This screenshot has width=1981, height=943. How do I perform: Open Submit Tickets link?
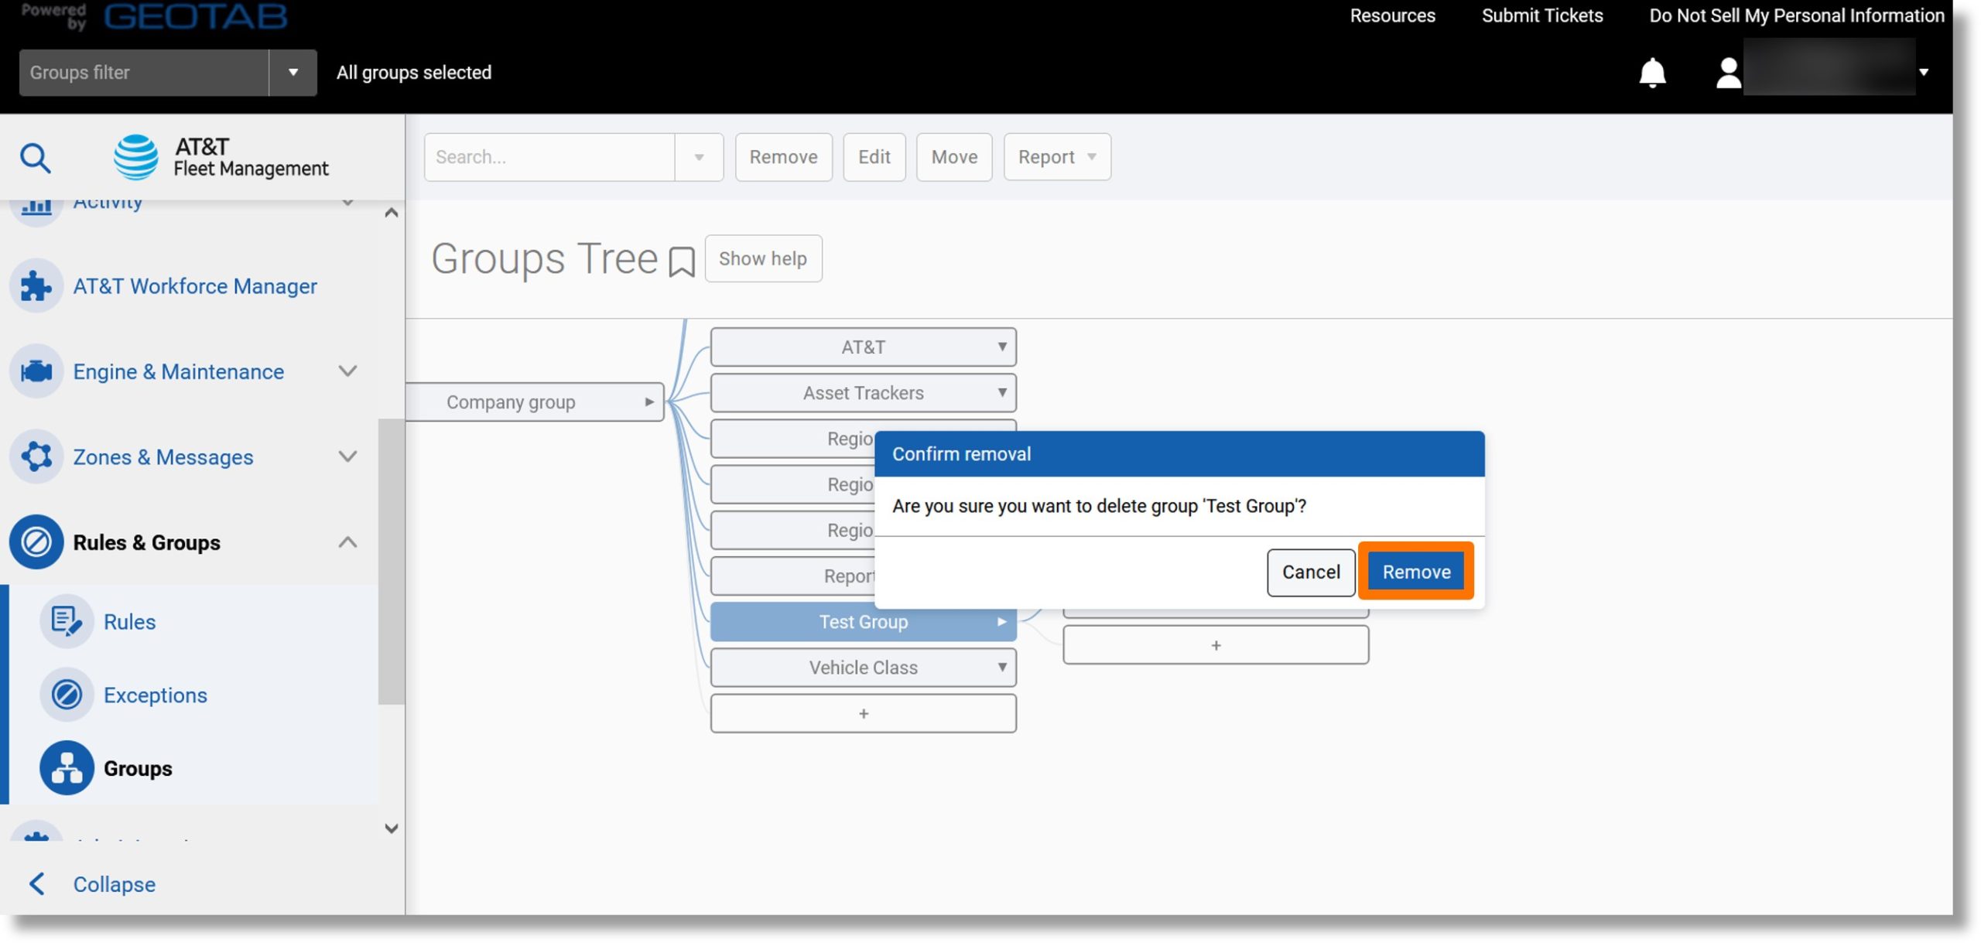tap(1541, 15)
